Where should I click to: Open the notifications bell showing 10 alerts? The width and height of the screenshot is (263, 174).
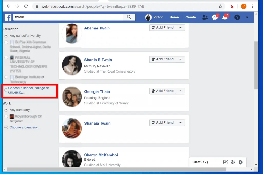225,17
